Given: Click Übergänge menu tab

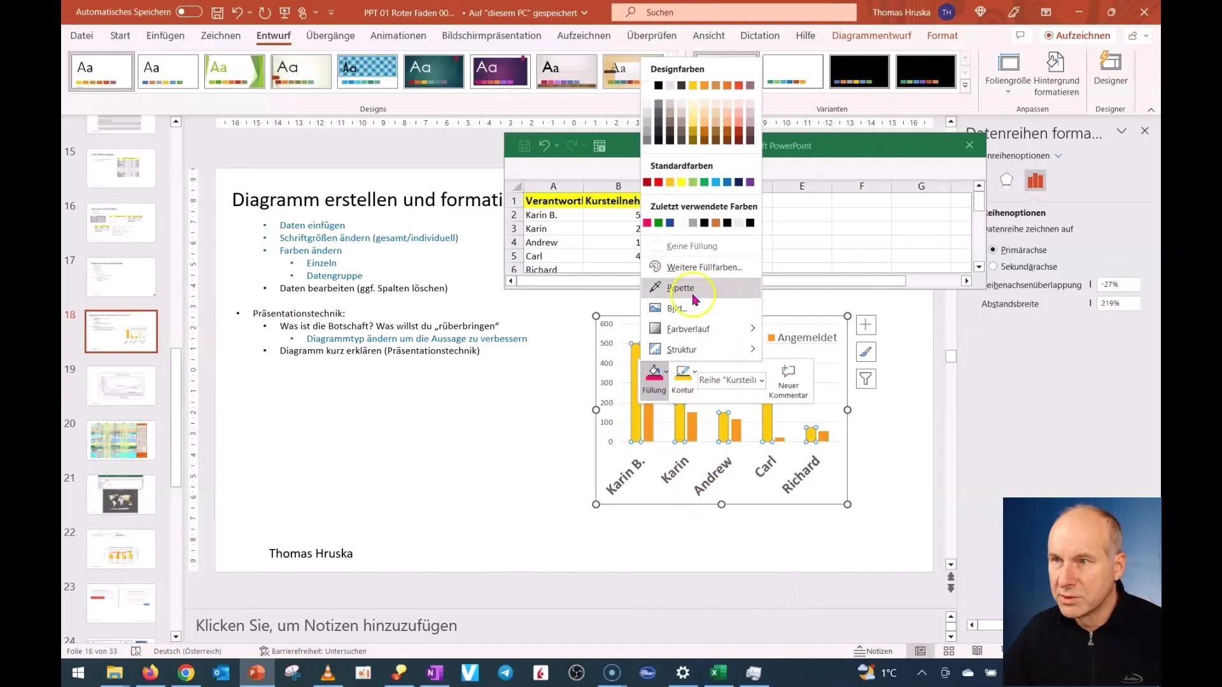Looking at the screenshot, I should click(x=330, y=35).
